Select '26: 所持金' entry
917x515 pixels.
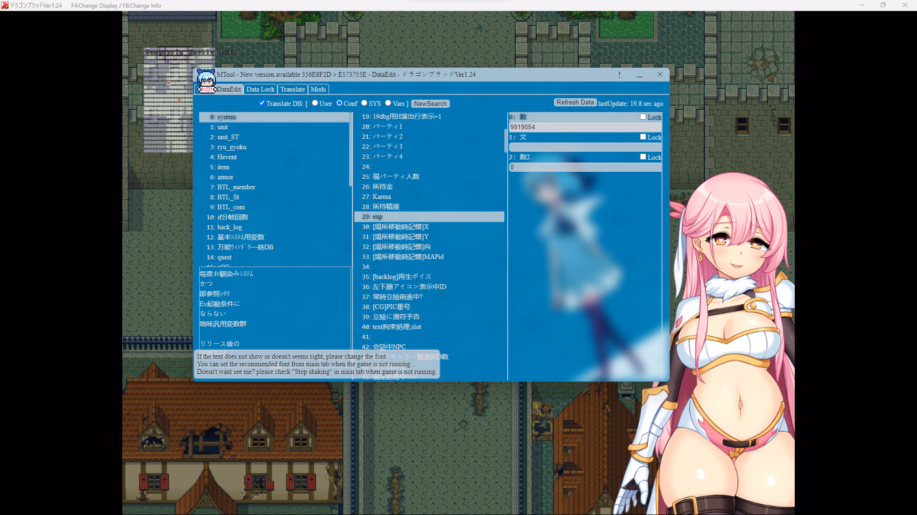[429, 187]
